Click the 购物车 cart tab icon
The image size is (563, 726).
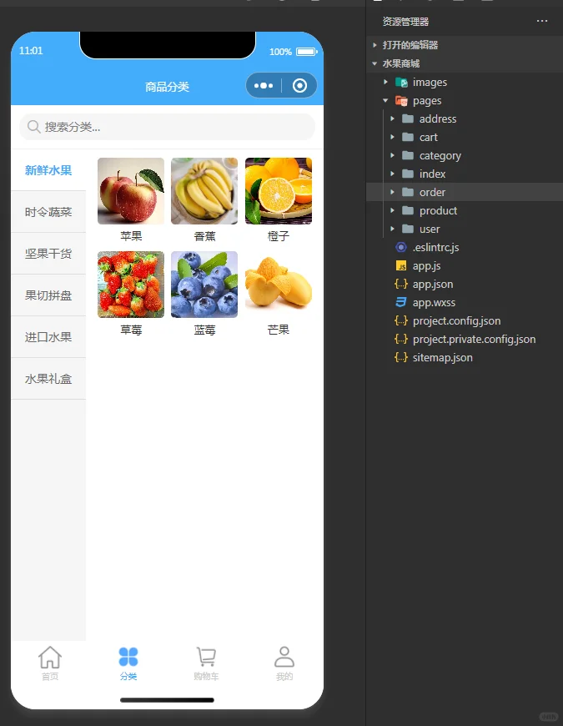coord(206,657)
